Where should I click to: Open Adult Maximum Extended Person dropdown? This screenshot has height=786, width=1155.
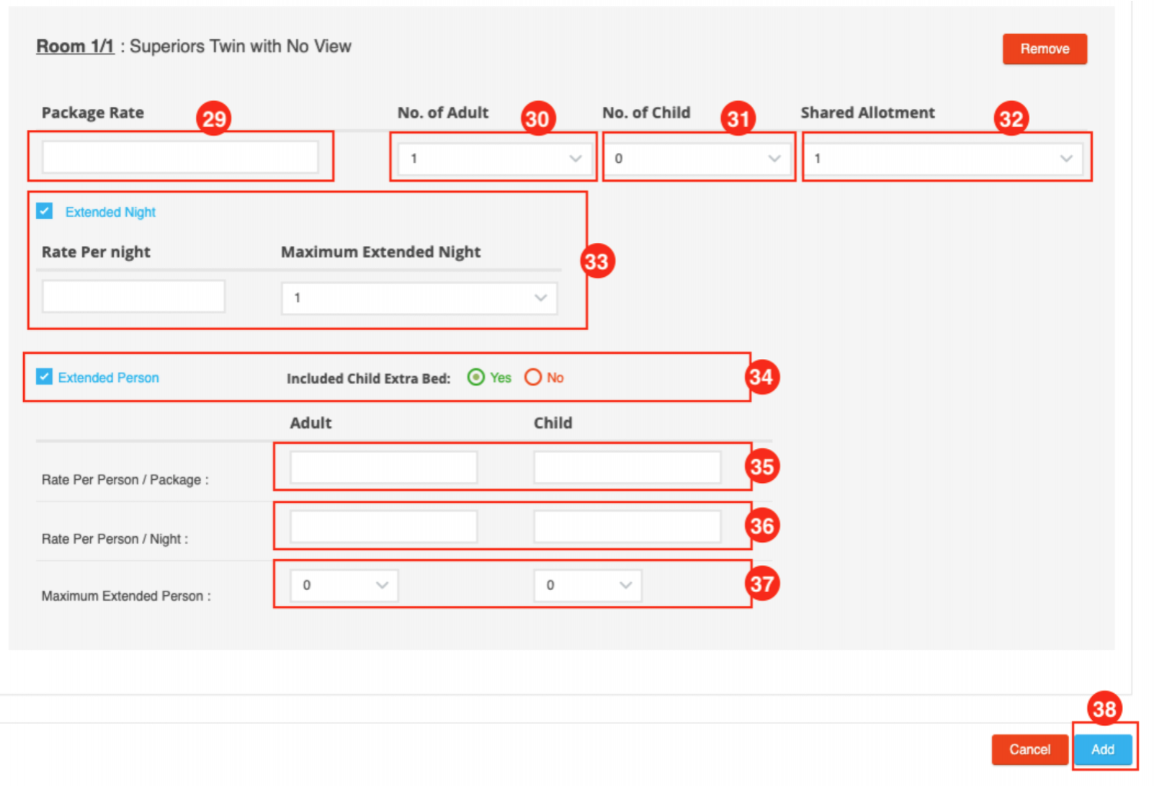pos(344,585)
